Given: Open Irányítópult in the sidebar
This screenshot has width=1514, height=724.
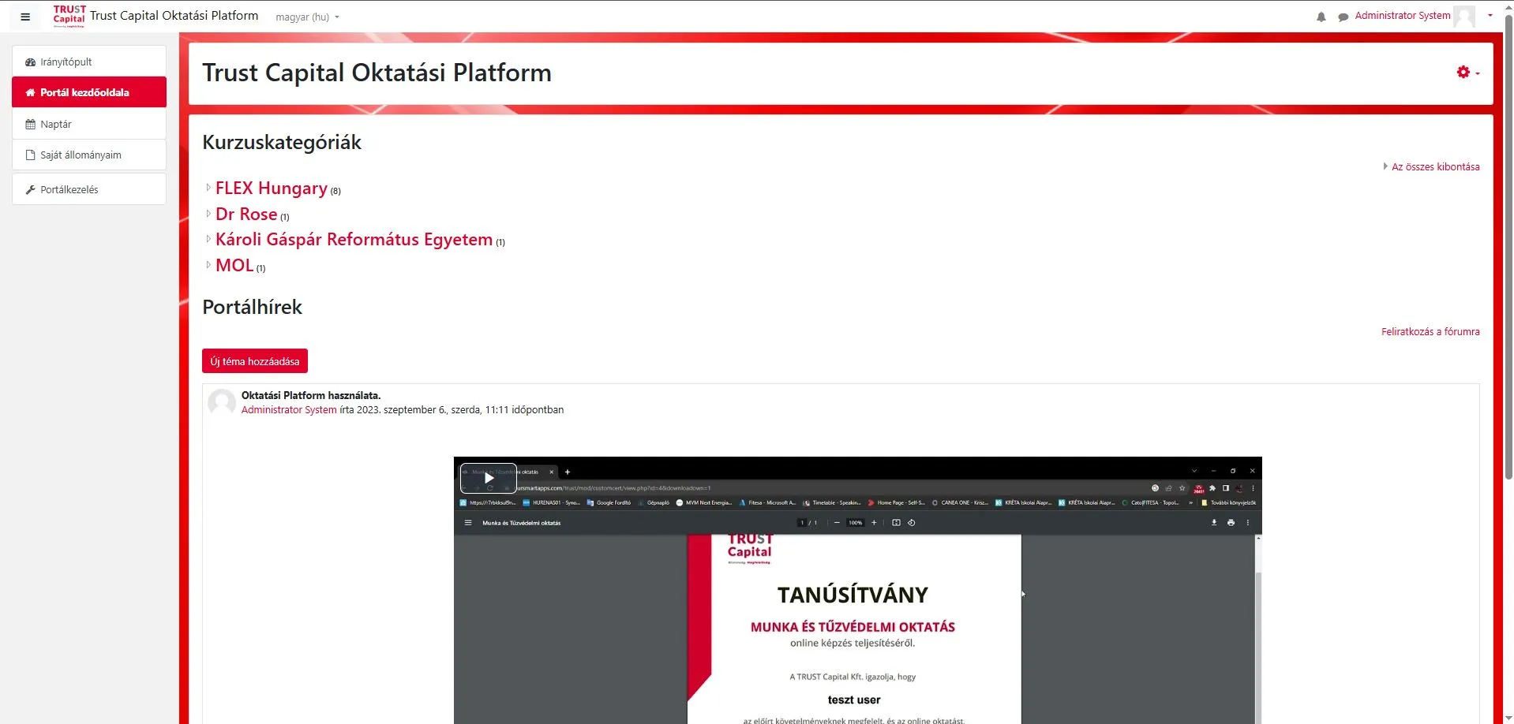Looking at the screenshot, I should (x=66, y=62).
